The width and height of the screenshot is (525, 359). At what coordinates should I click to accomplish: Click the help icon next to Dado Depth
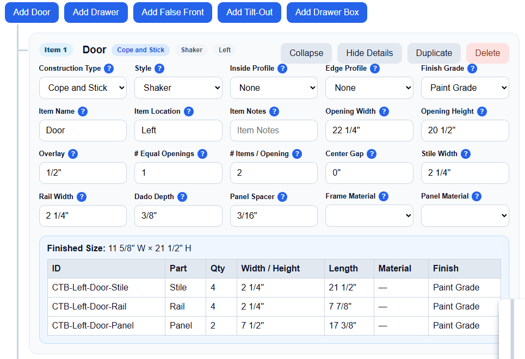[182, 196]
